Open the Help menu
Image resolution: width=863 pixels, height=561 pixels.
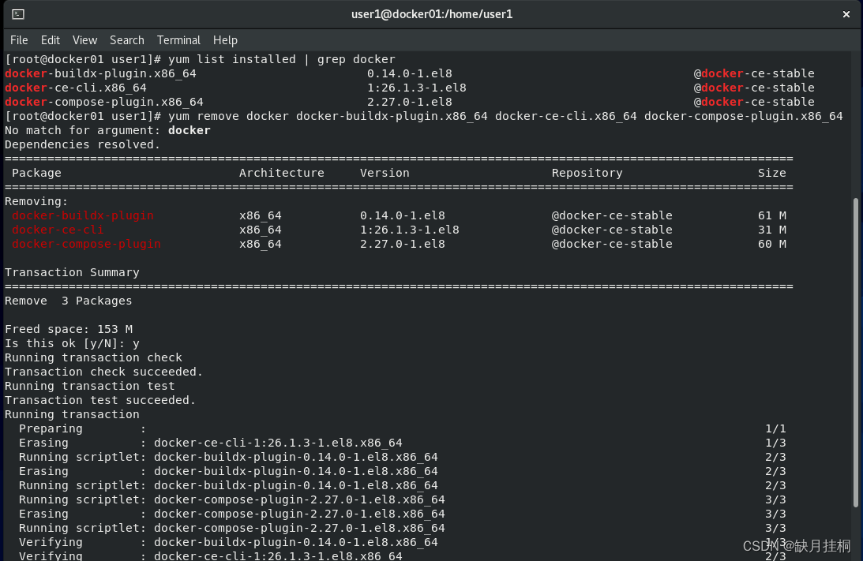tap(225, 40)
